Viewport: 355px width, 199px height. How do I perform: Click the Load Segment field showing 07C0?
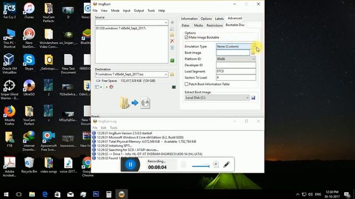[x=236, y=71]
